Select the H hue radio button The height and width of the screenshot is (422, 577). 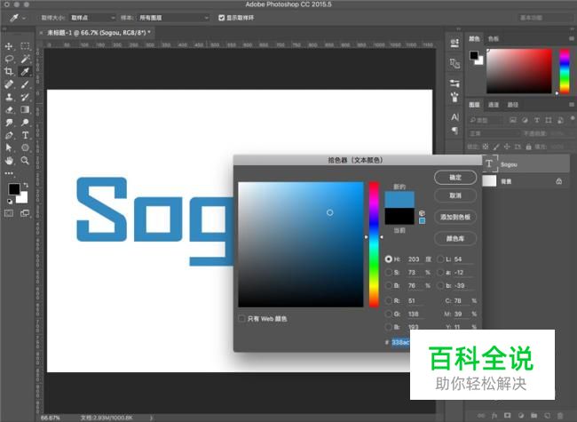click(x=389, y=259)
